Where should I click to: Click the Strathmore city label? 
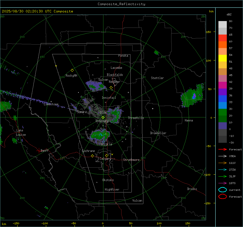click(x=131, y=160)
